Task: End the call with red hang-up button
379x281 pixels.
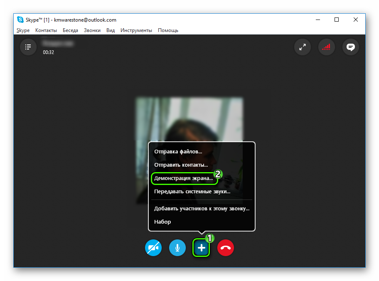Action: pyautogui.click(x=226, y=248)
